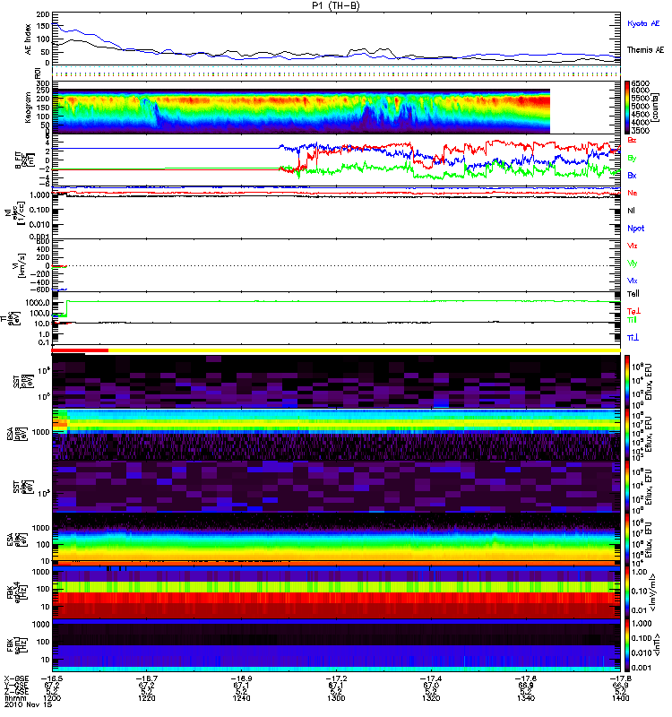Click the "hhmm" row label

(x=14, y=698)
